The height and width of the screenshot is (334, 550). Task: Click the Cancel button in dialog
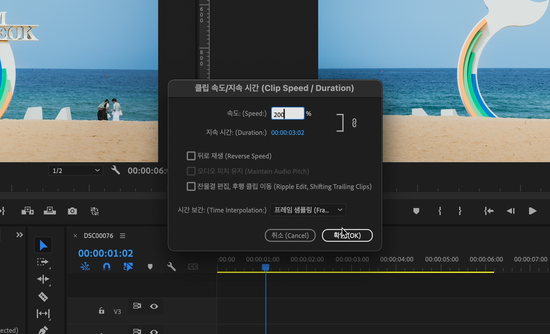tap(290, 235)
